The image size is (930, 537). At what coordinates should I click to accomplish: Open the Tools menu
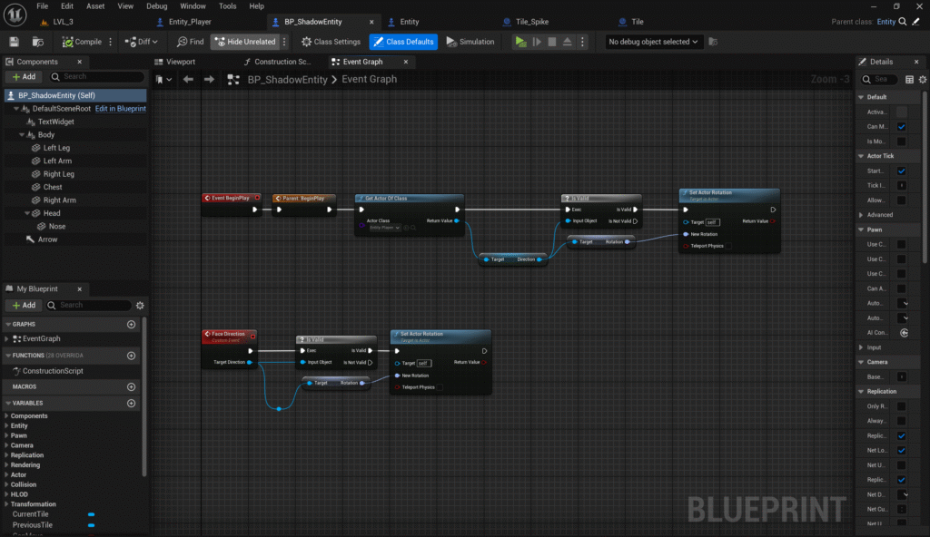pyautogui.click(x=227, y=6)
